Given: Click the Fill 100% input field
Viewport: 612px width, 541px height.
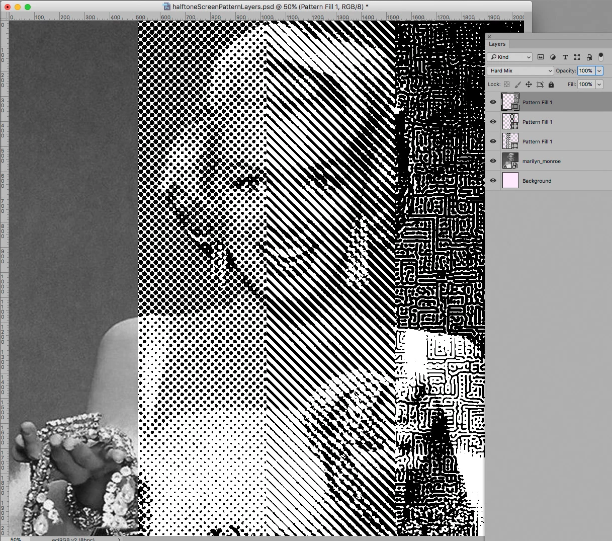Looking at the screenshot, I should pos(586,85).
